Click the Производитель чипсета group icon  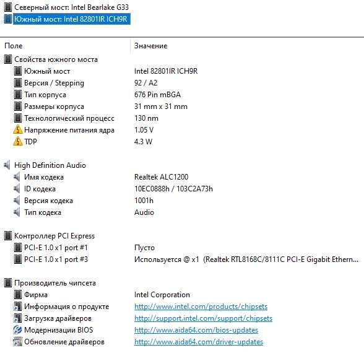tap(7, 283)
